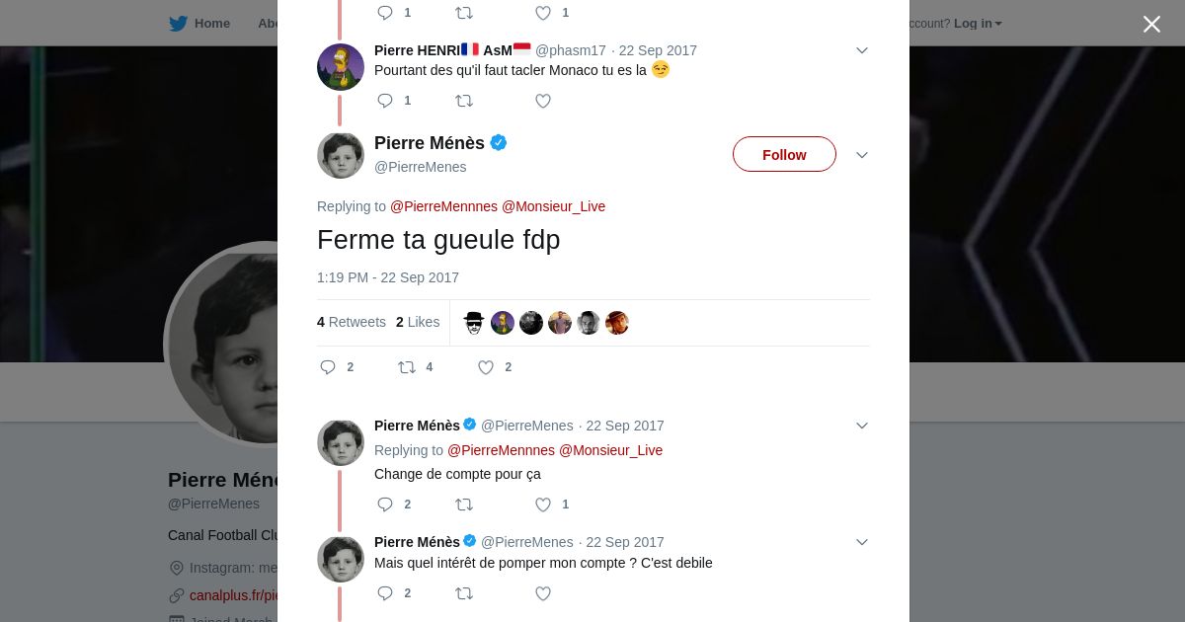The width and height of the screenshot is (1185, 622).
Task: Follow Pierre Ménès
Action: pyautogui.click(x=784, y=155)
